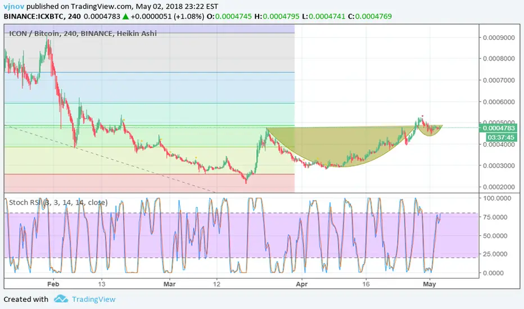Click the current price label 0.0004783

pos(499,128)
